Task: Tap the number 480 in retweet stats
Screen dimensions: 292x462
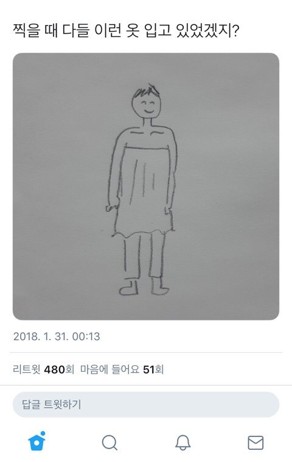Action: click(x=54, y=369)
